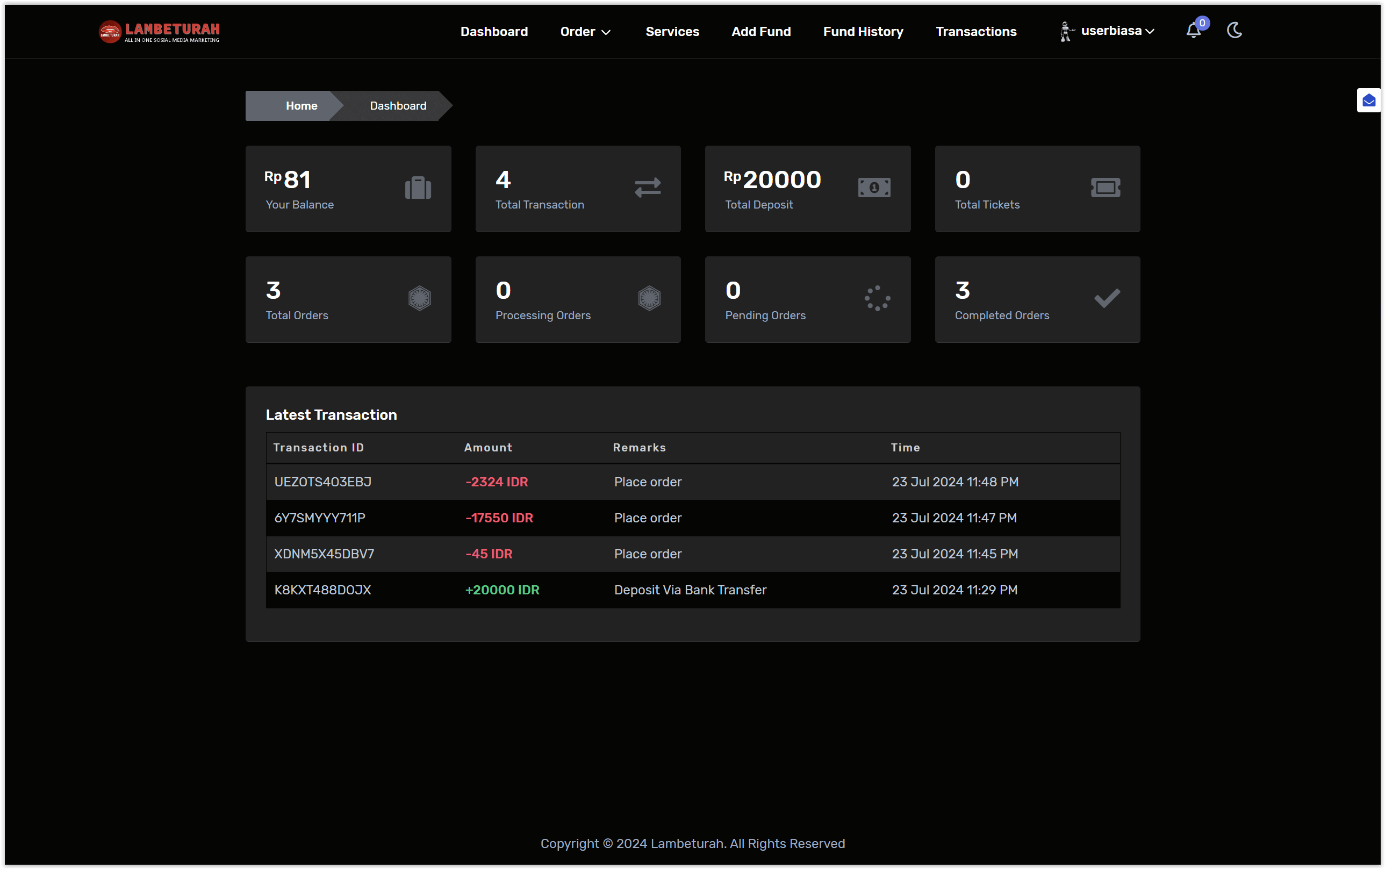Open the Add Fund page

point(761,32)
